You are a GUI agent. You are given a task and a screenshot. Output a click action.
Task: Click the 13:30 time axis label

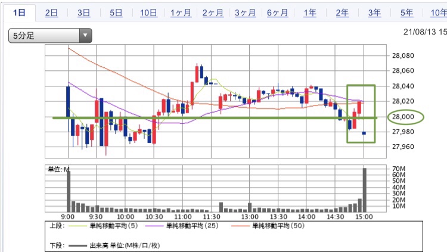(278, 217)
